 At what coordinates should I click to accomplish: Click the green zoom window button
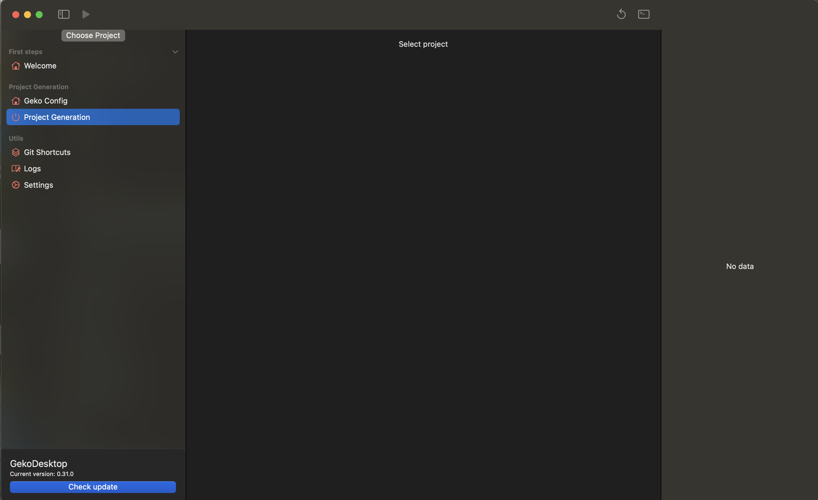pos(39,15)
